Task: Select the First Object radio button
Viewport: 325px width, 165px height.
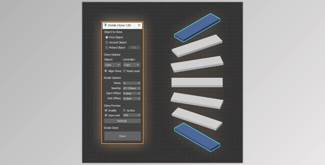Action: click(x=107, y=37)
